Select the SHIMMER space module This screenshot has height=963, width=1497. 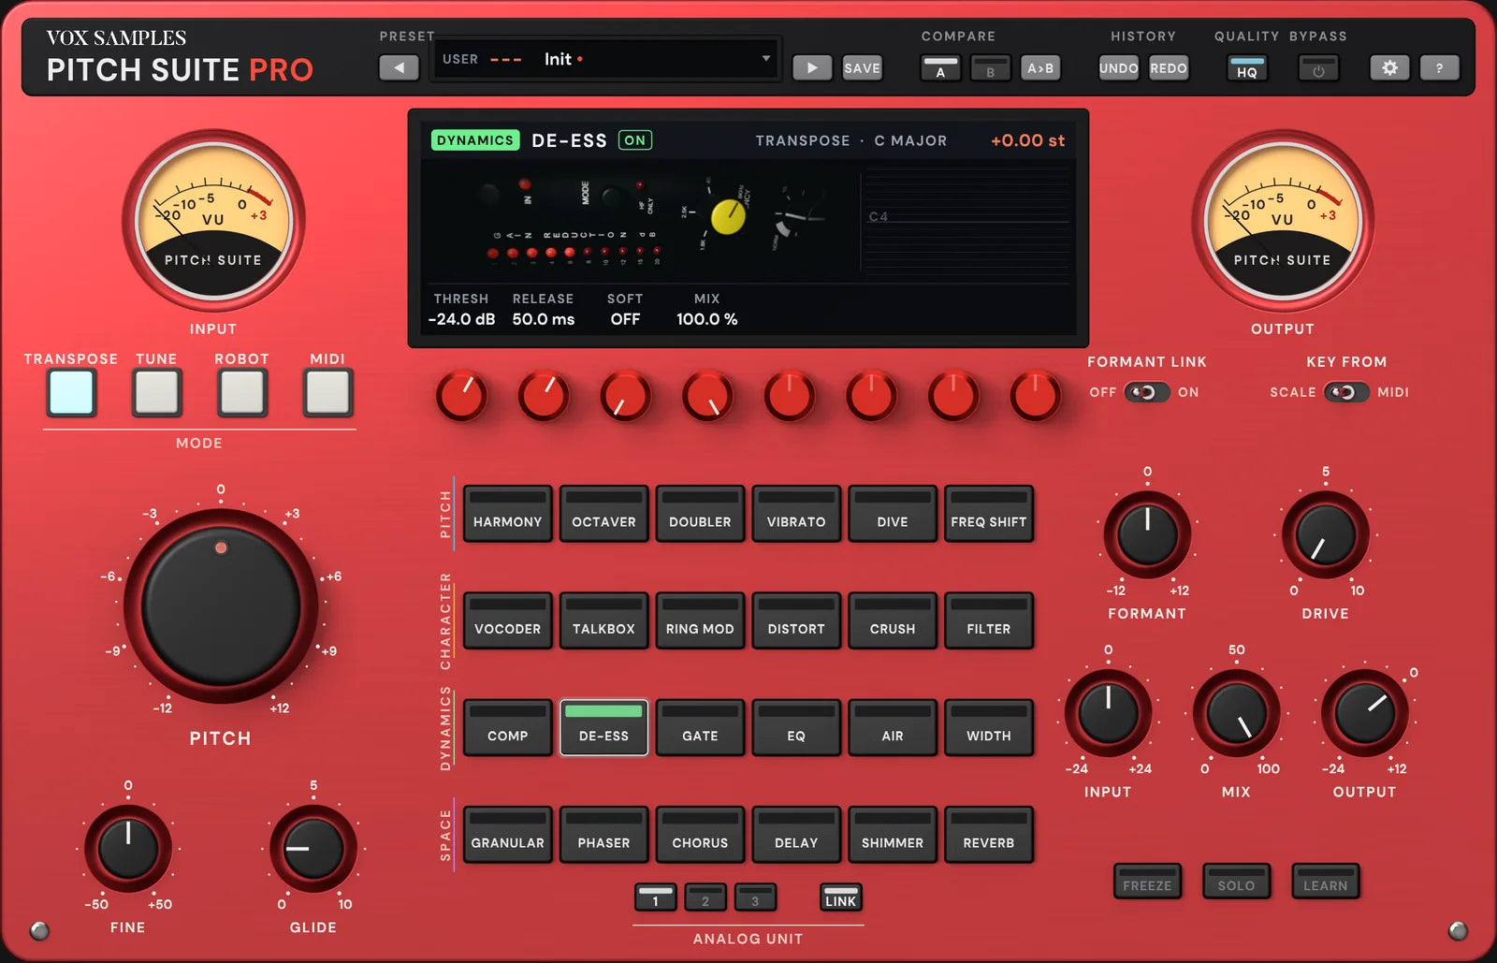tap(893, 834)
